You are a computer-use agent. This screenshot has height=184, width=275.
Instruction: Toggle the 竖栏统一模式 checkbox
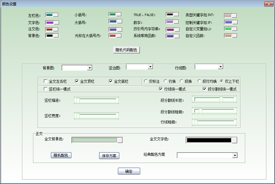(x=46, y=89)
